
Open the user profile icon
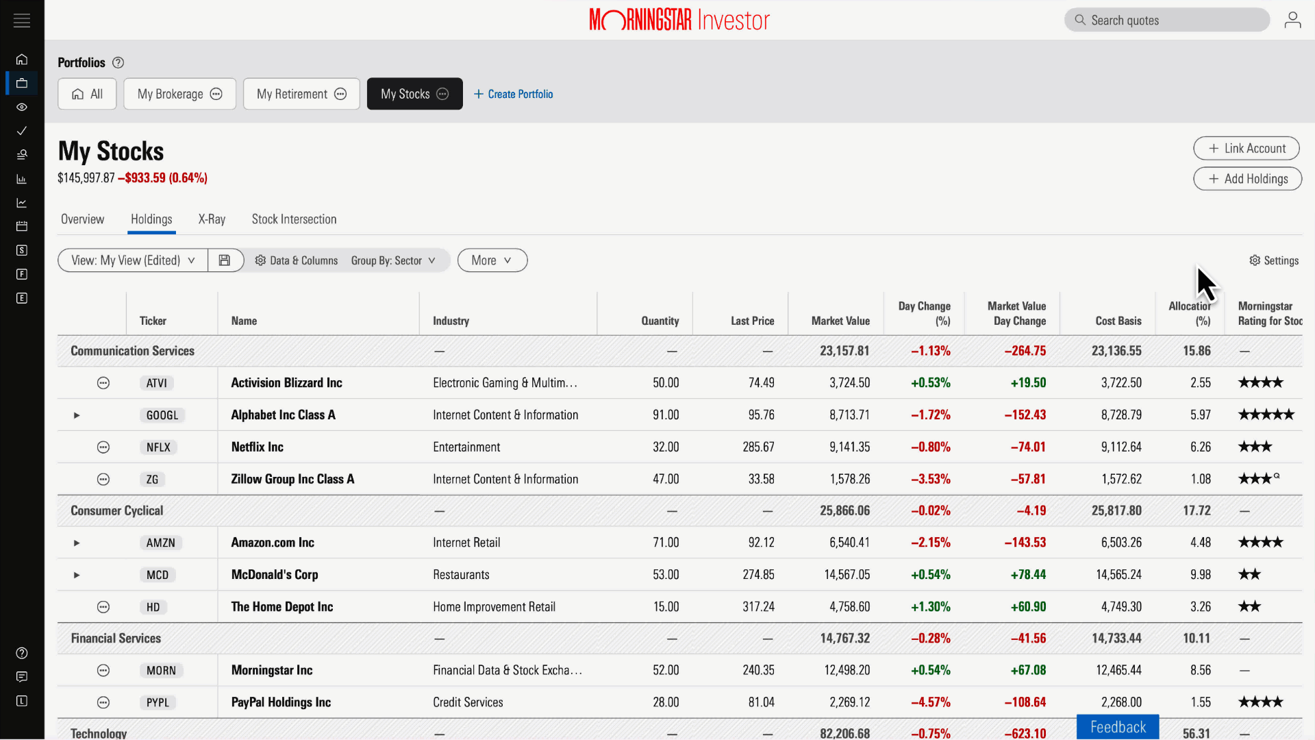tap(1292, 21)
